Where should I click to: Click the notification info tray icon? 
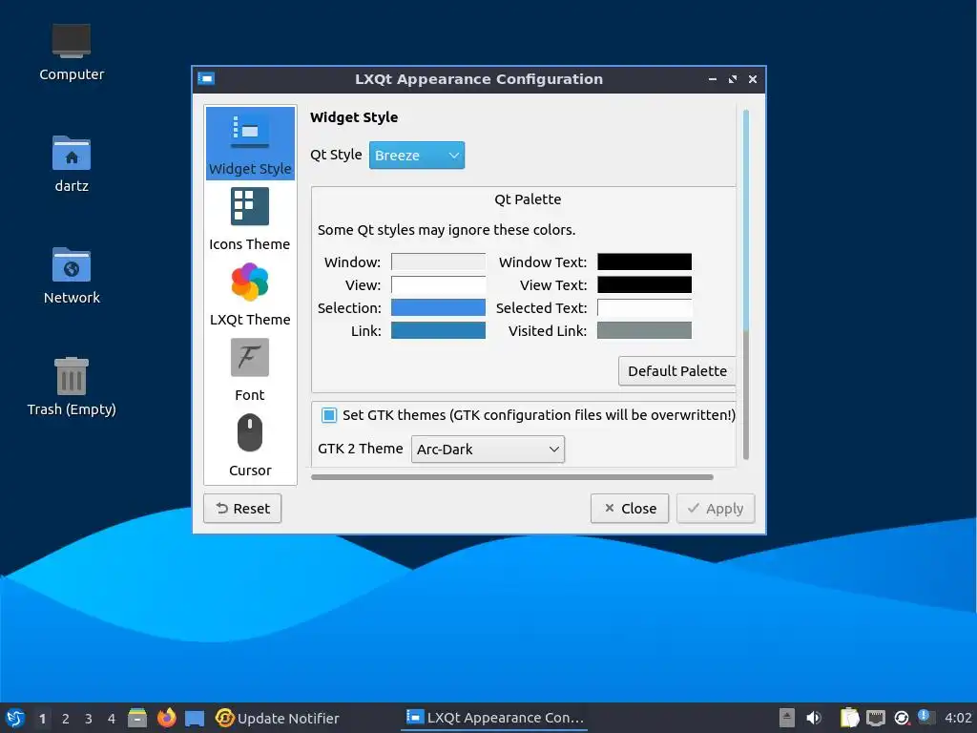point(925,717)
